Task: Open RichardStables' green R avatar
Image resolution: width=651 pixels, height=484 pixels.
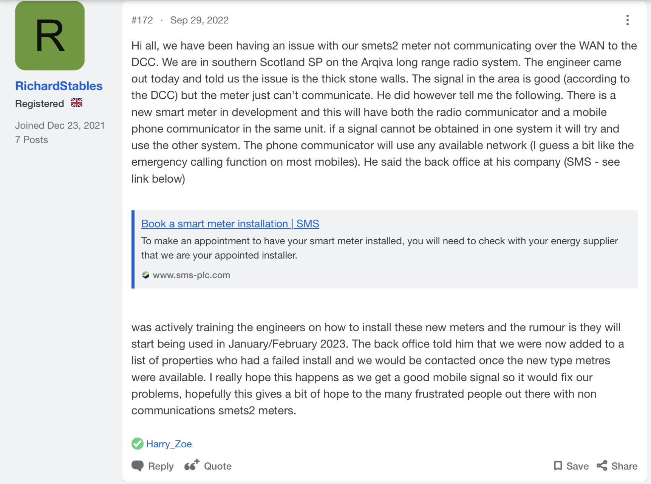Action: tap(50, 36)
